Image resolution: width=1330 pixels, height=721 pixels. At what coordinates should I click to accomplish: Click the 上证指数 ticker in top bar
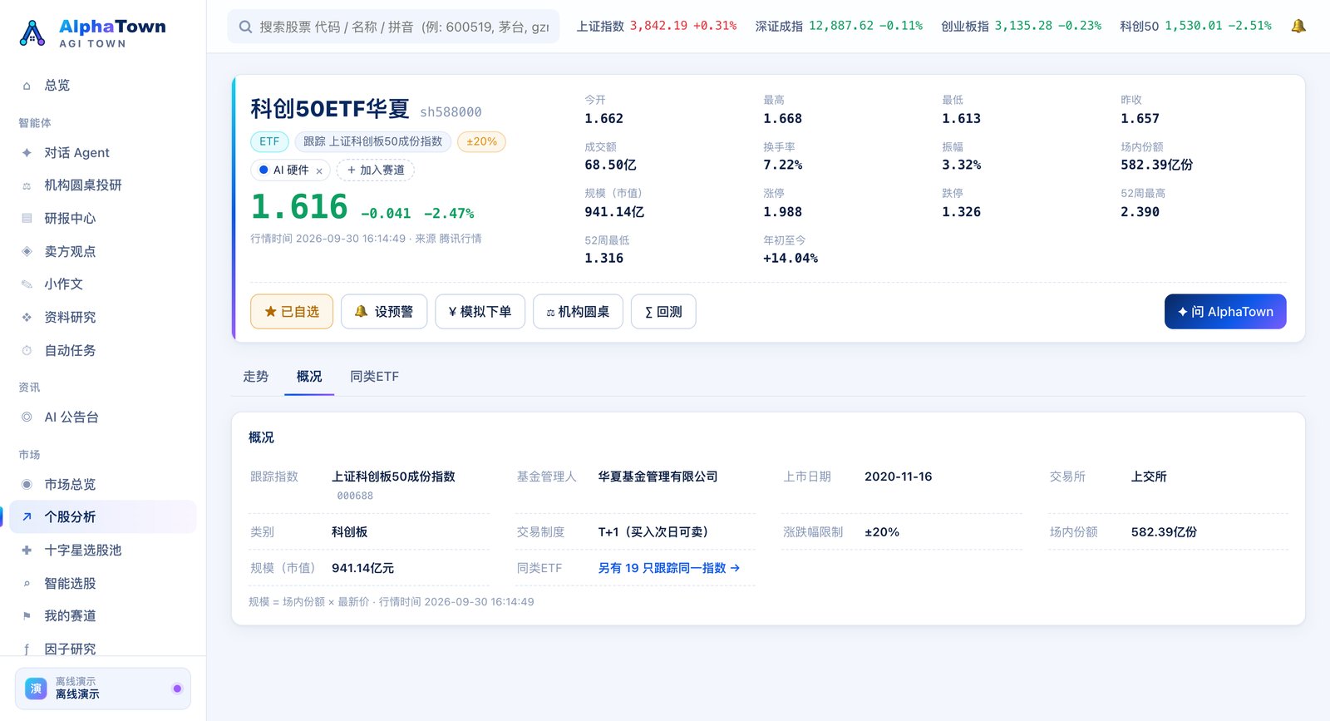(657, 27)
